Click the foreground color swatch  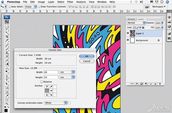point(6,111)
